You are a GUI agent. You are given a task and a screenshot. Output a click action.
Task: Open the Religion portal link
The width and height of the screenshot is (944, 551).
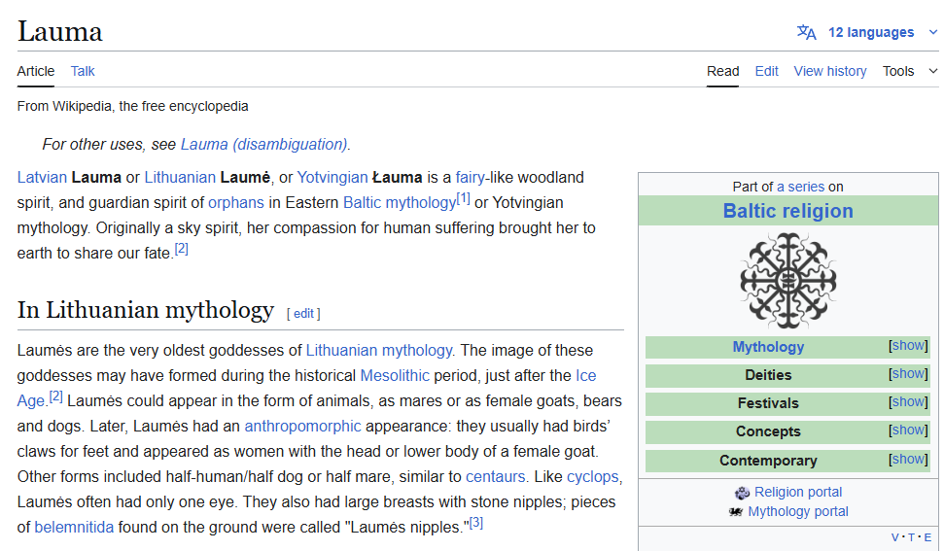click(x=798, y=492)
